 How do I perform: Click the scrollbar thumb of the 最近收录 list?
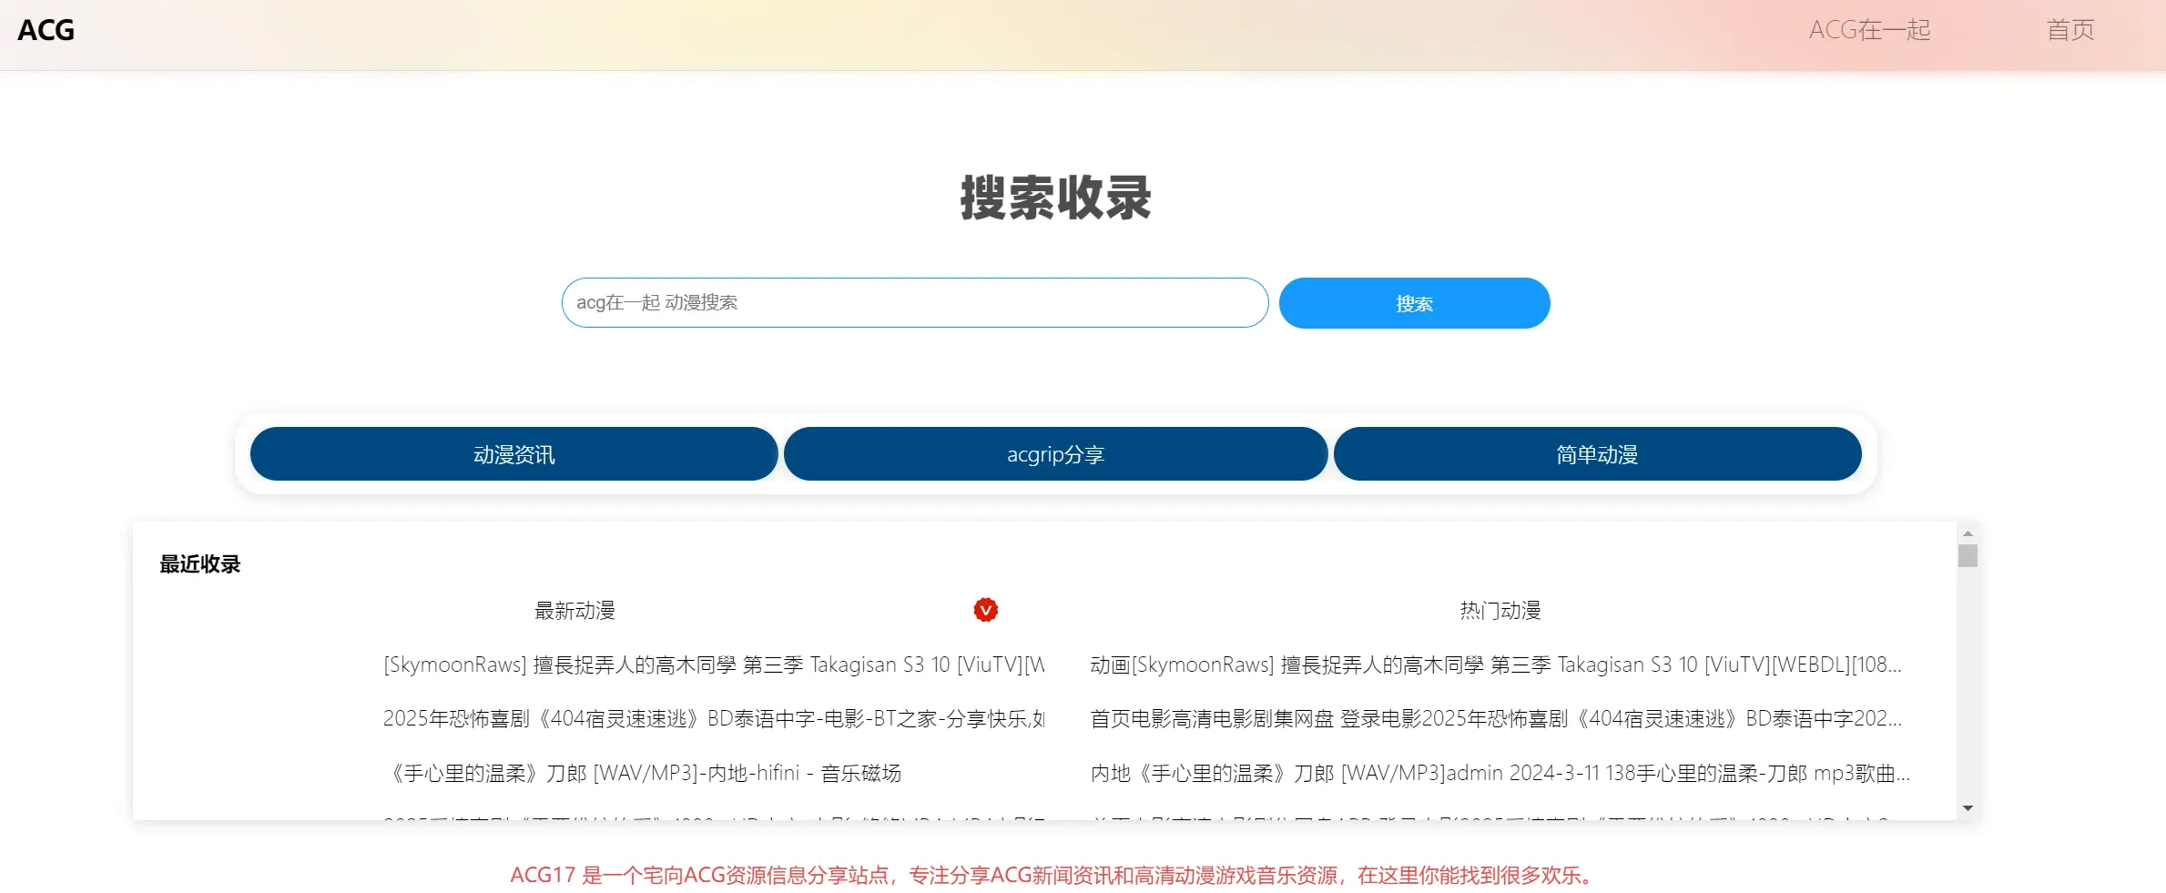(1968, 556)
